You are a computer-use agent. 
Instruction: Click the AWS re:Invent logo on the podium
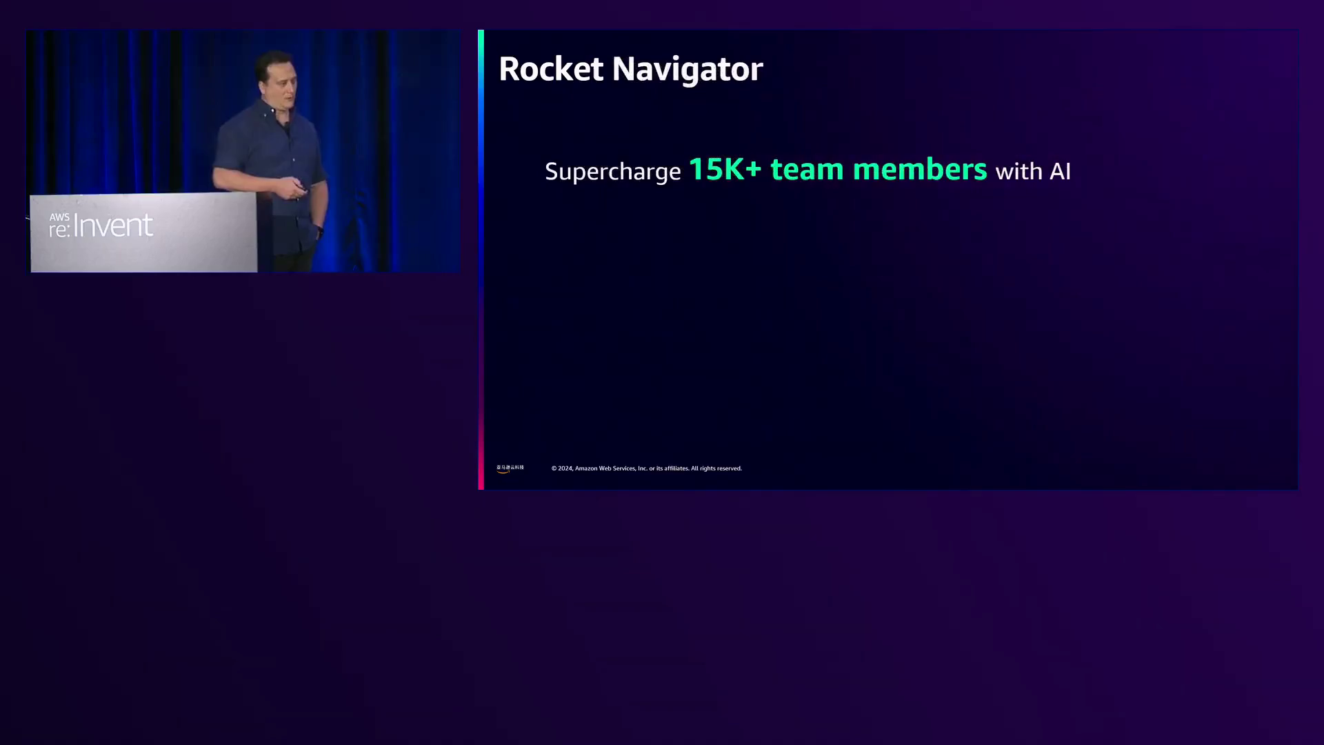[x=101, y=226]
